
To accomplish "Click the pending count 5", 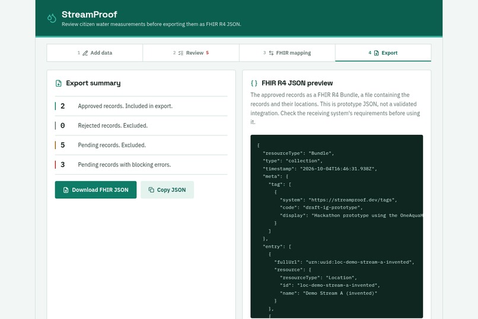I will tap(62, 145).
